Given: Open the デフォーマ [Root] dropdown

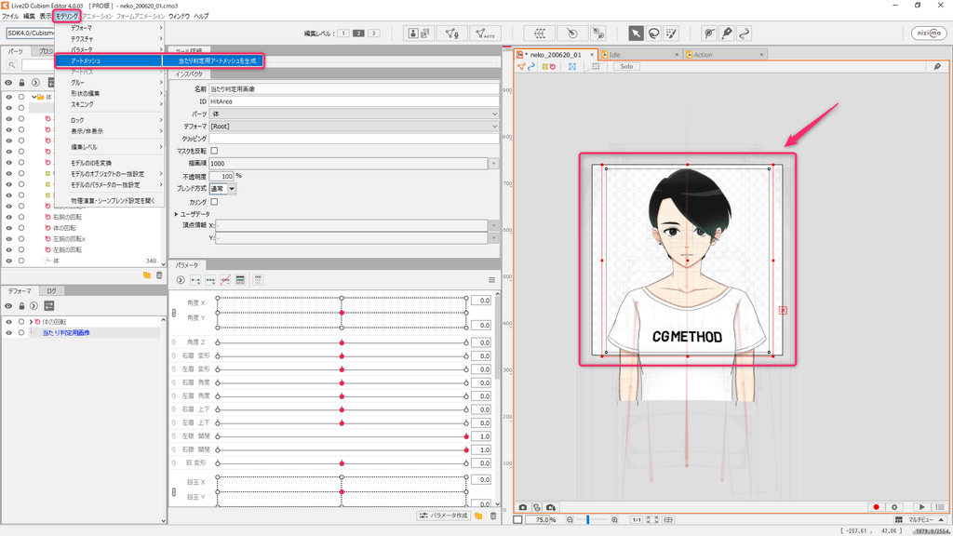Looking at the screenshot, I should pyautogui.click(x=354, y=126).
